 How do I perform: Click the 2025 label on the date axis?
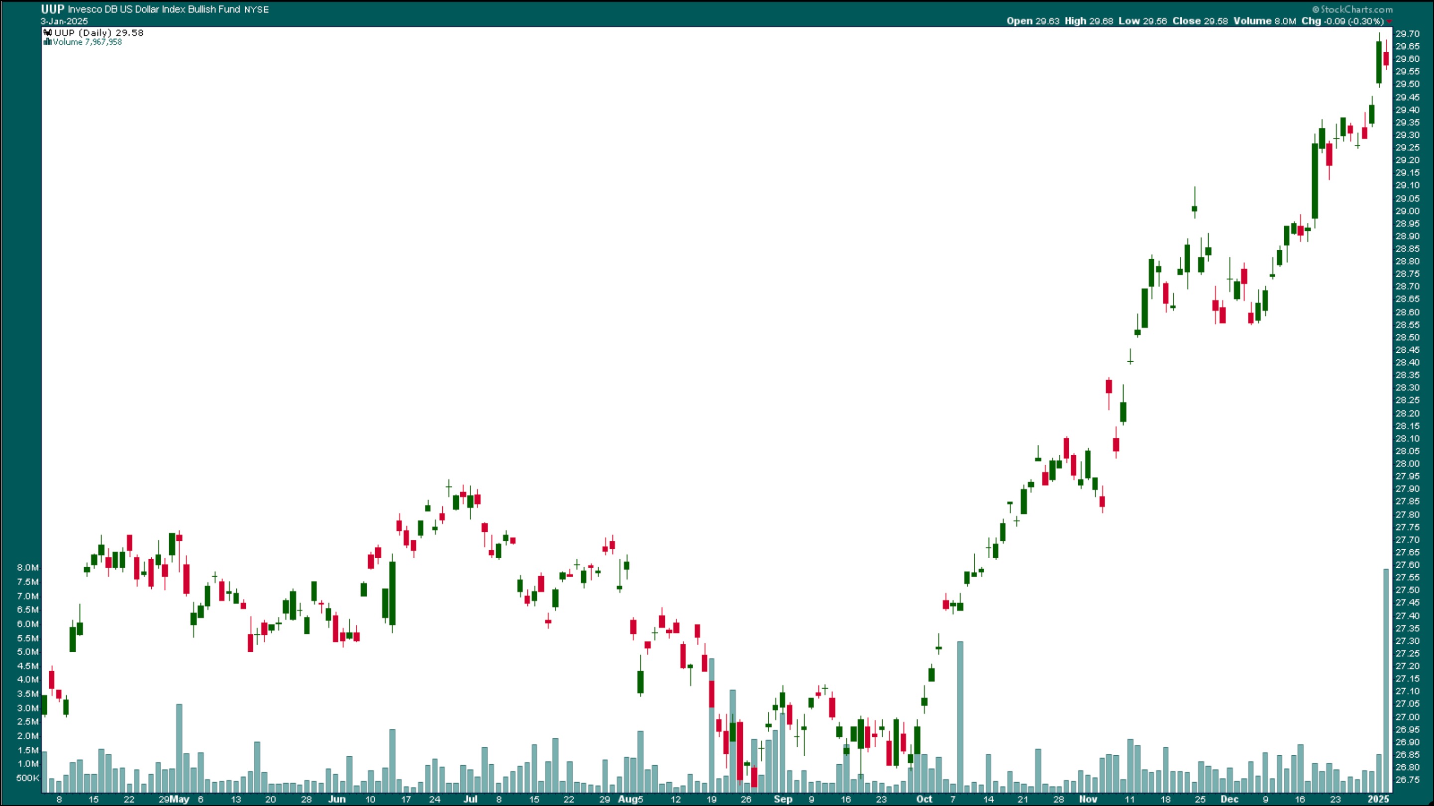tap(1379, 800)
